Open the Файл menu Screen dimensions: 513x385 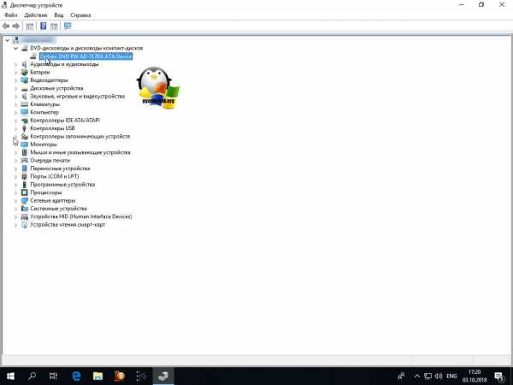(x=10, y=15)
